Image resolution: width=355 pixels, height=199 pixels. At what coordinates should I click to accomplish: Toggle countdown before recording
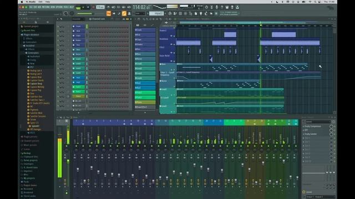point(119,7)
